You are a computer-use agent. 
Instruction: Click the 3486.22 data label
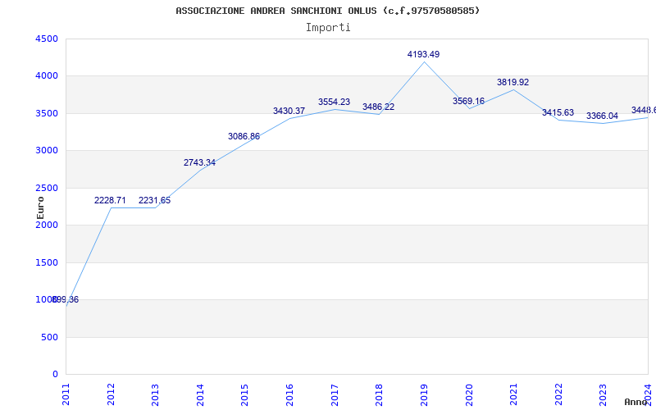tap(378, 107)
